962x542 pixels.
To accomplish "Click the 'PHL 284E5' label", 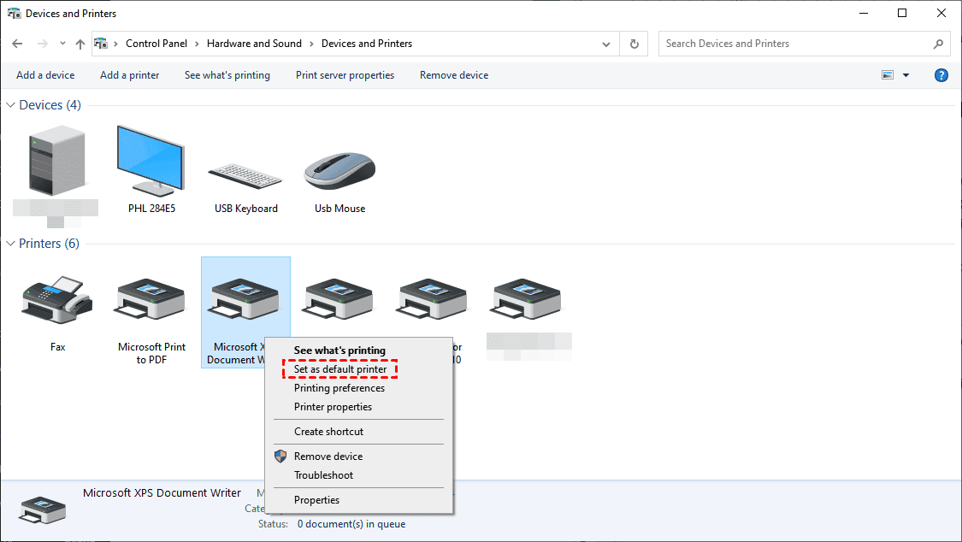I will point(151,209).
